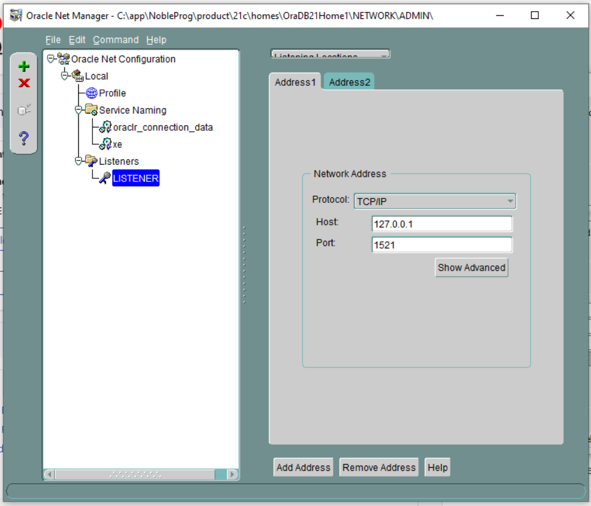Screen dimensions: 591x506
Task: Select the oraclr_connection_data tree item
Action: (163, 127)
